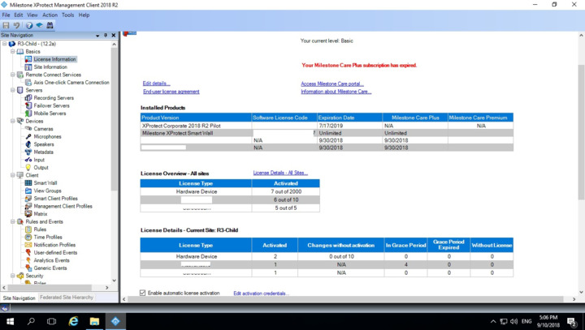The width and height of the screenshot is (585, 330).
Task: Select Mobile Servers in the tree
Action: click(50, 114)
